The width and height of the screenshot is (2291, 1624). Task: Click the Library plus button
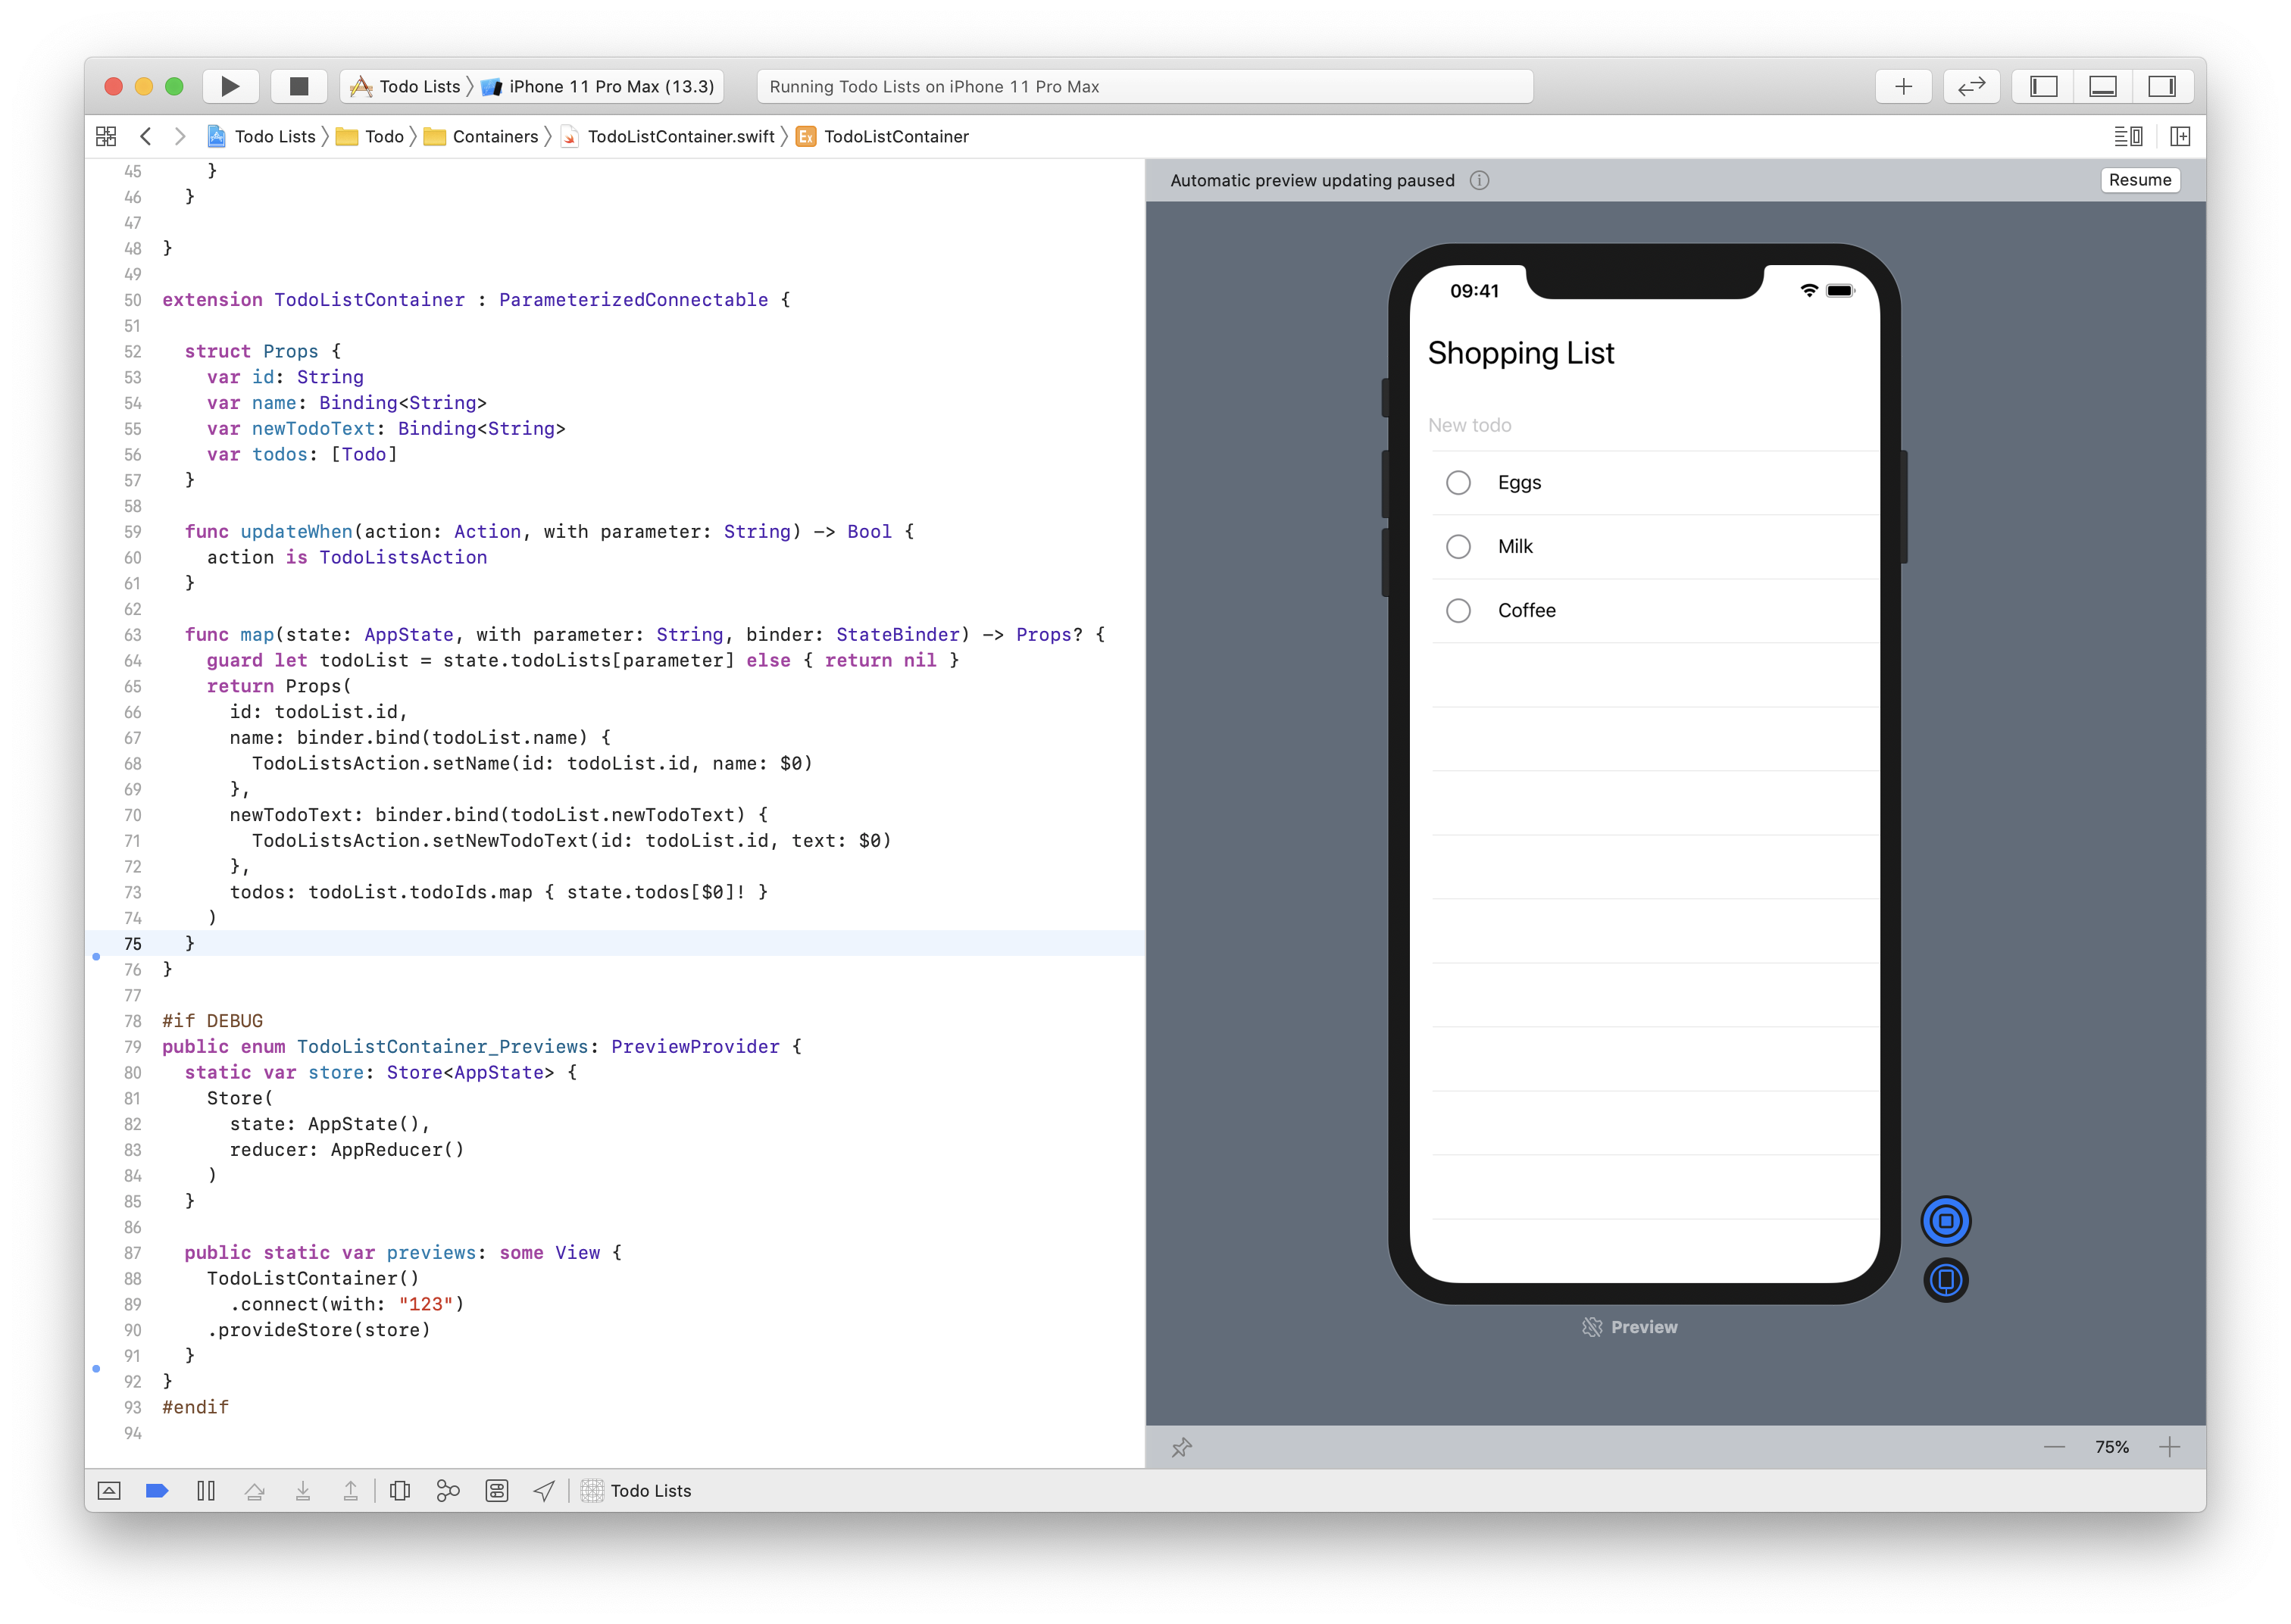pos(1903,86)
